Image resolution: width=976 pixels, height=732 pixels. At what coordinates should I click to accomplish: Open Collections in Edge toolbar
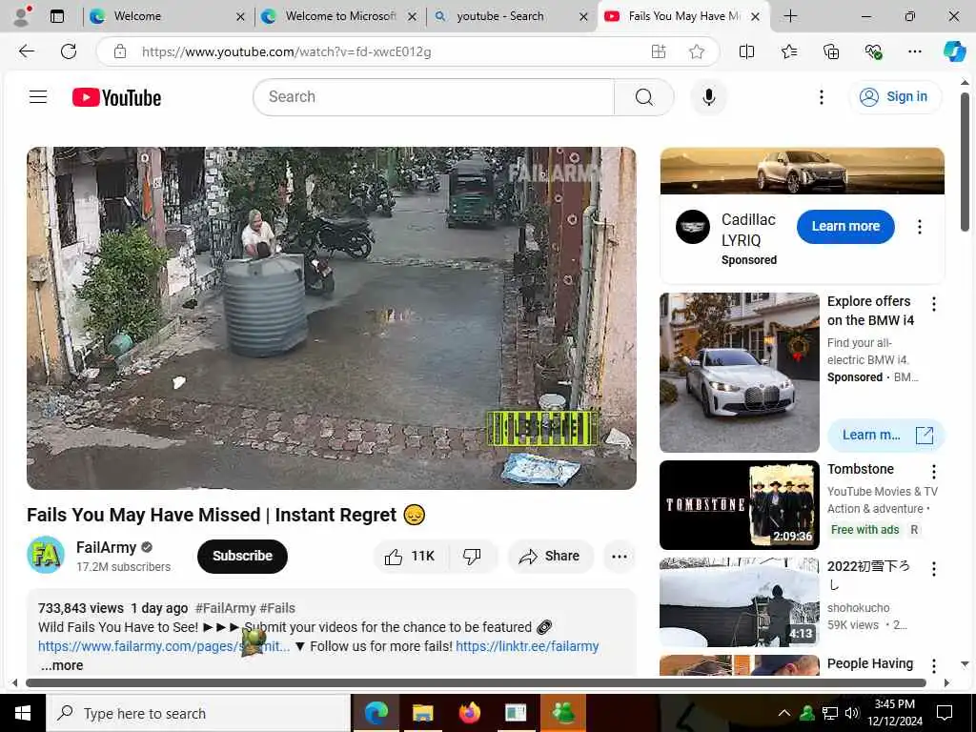pos(831,51)
